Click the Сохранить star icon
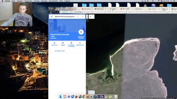177x99 pixels. (x=54, y=43)
